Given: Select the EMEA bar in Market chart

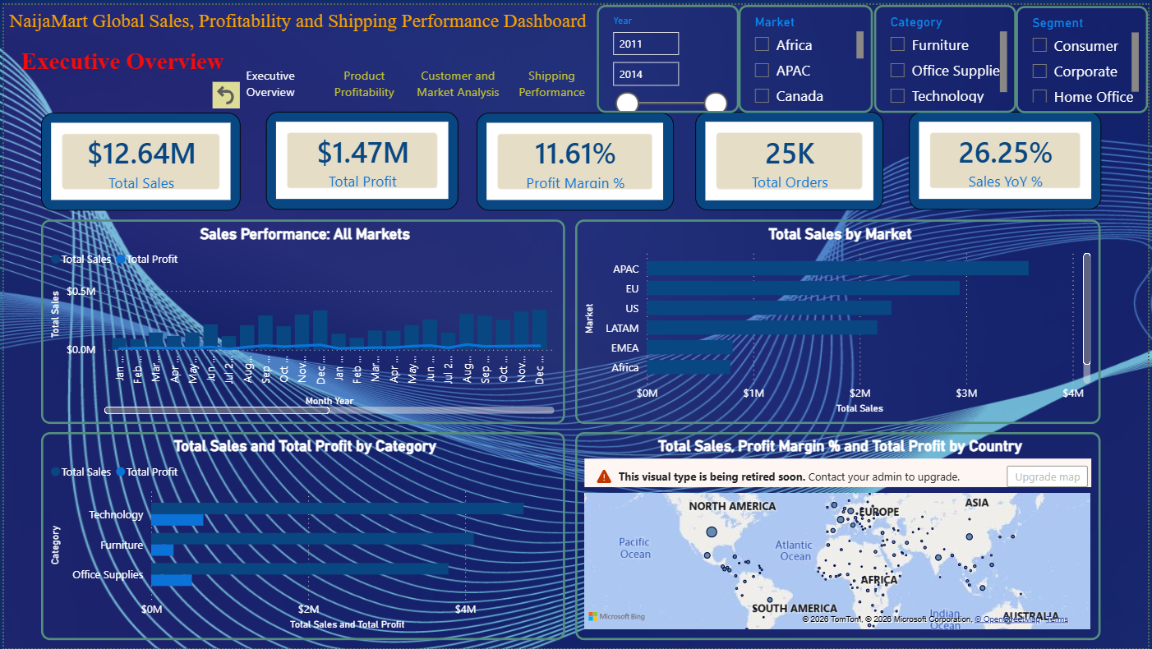Looking at the screenshot, I should coord(689,348).
